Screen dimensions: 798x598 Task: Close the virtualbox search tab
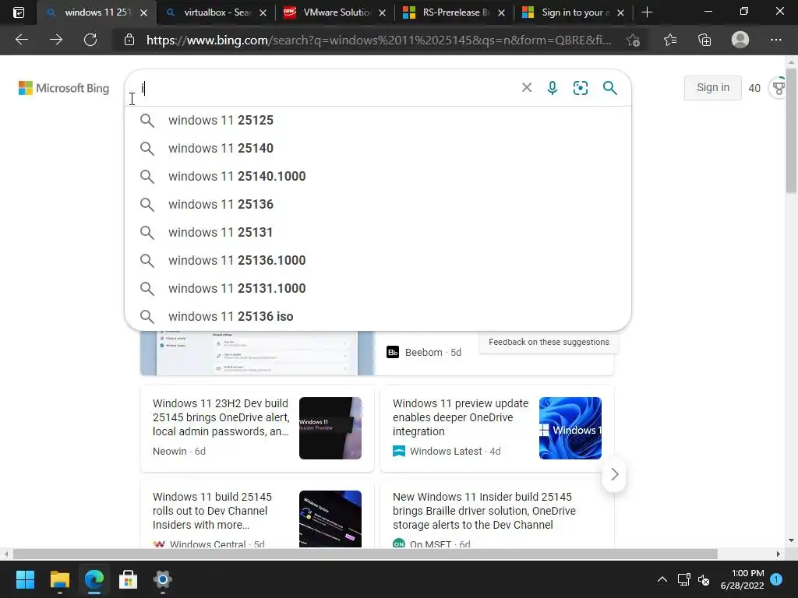263,12
